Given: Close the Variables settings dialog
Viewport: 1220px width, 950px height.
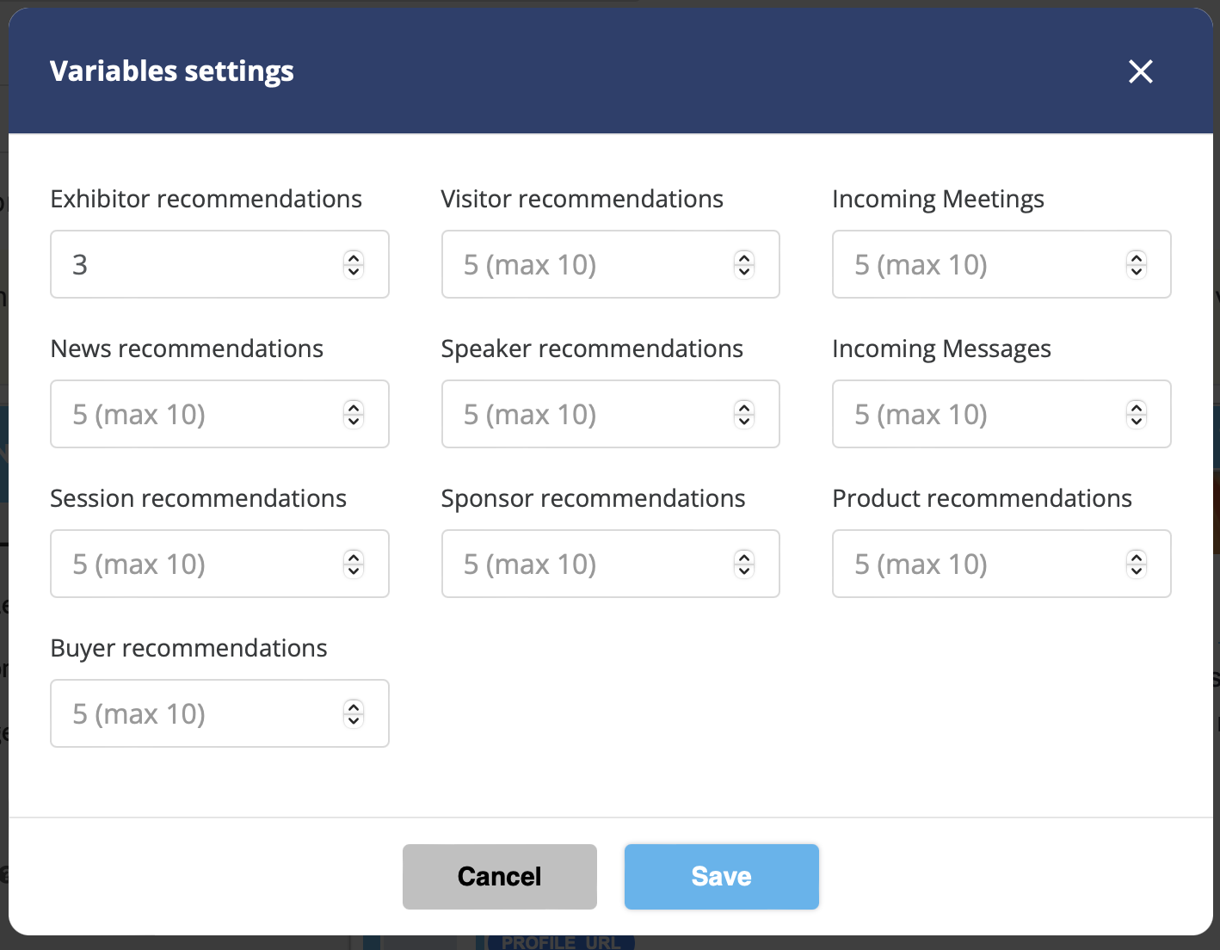Looking at the screenshot, I should click(x=1140, y=71).
